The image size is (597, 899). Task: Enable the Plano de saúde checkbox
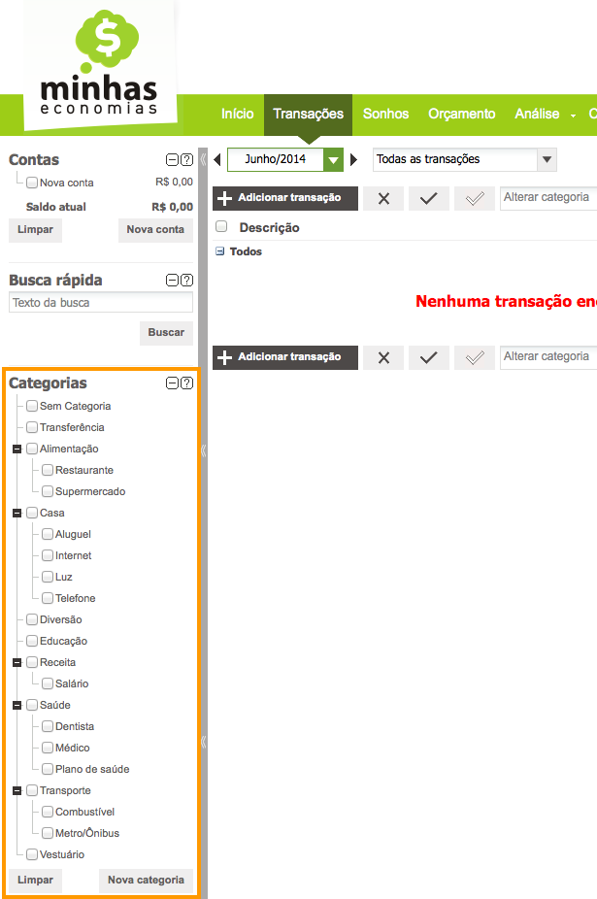[48, 769]
